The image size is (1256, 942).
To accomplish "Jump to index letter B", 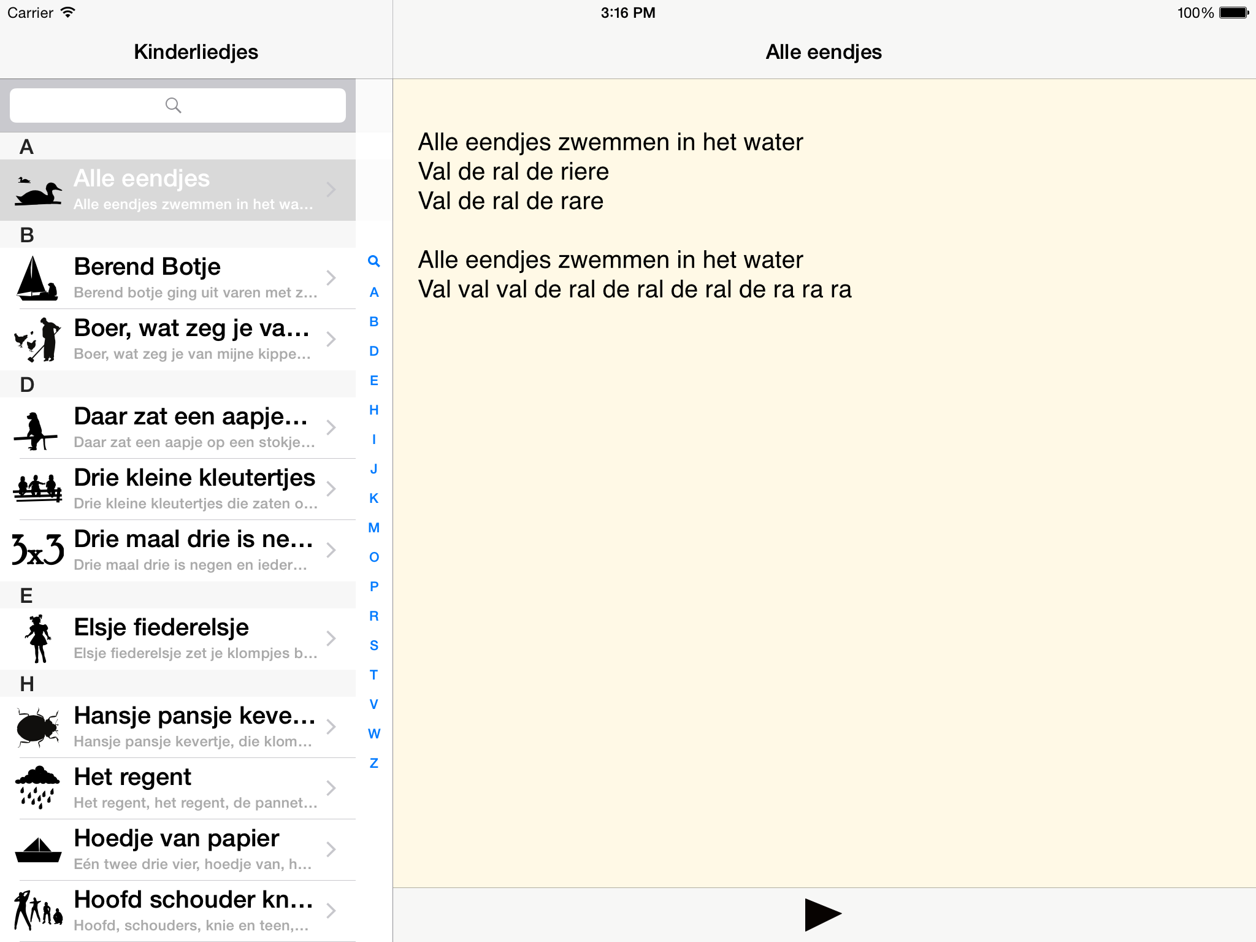I will (x=374, y=322).
